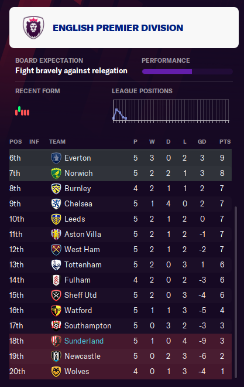Click the league table vertical scrollbar

pyautogui.click(x=236, y=293)
